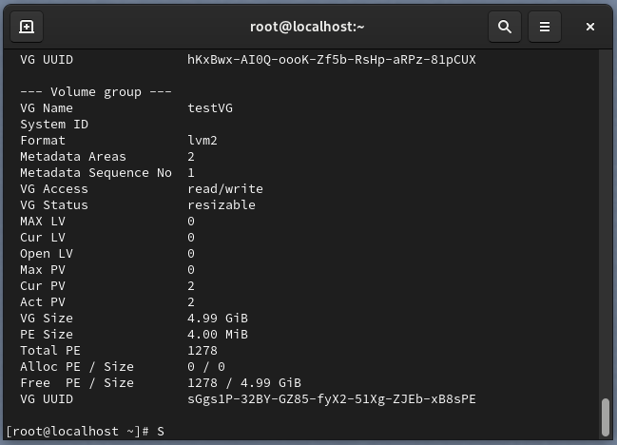Click the testVG volume group name
This screenshot has height=445, width=617.
point(210,107)
